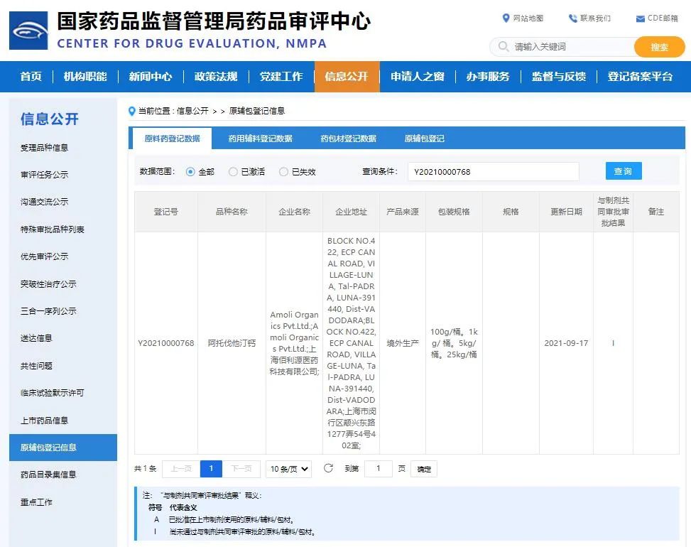Switch to the 药用辅料登记数据 tab
Viewport: 691px width, 547px height.
(260, 139)
